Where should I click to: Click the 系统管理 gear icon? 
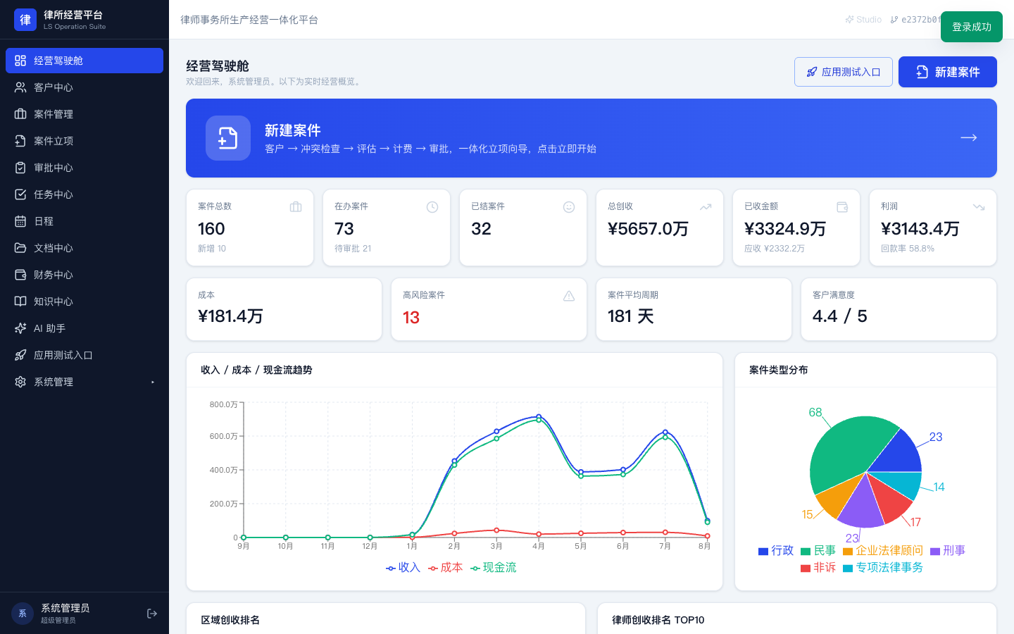pos(20,382)
